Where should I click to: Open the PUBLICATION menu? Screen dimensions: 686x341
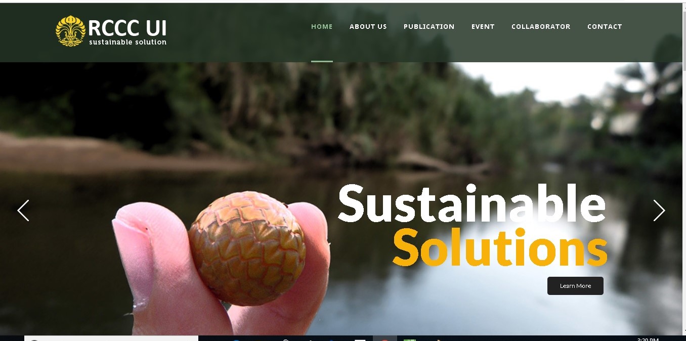(x=429, y=26)
